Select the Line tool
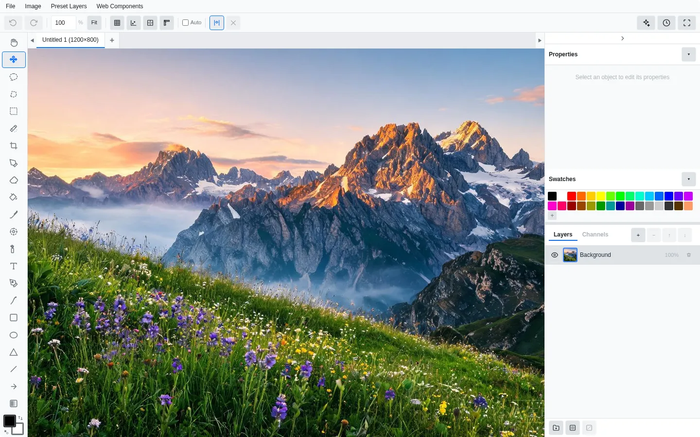The width and height of the screenshot is (700, 437). [x=14, y=369]
